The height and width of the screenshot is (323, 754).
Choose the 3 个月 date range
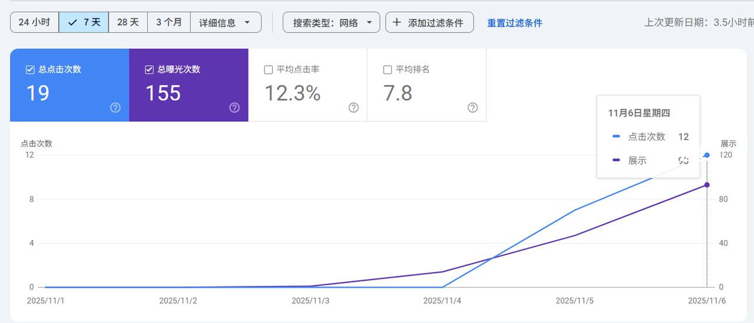(168, 23)
